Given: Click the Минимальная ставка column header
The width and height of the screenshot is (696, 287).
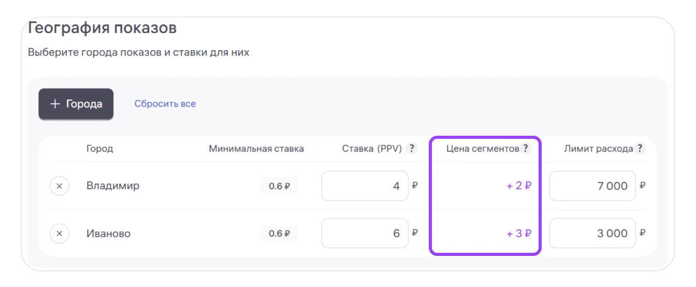Looking at the screenshot, I should [256, 149].
